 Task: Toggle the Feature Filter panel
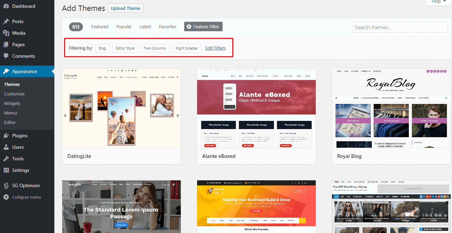203,26
